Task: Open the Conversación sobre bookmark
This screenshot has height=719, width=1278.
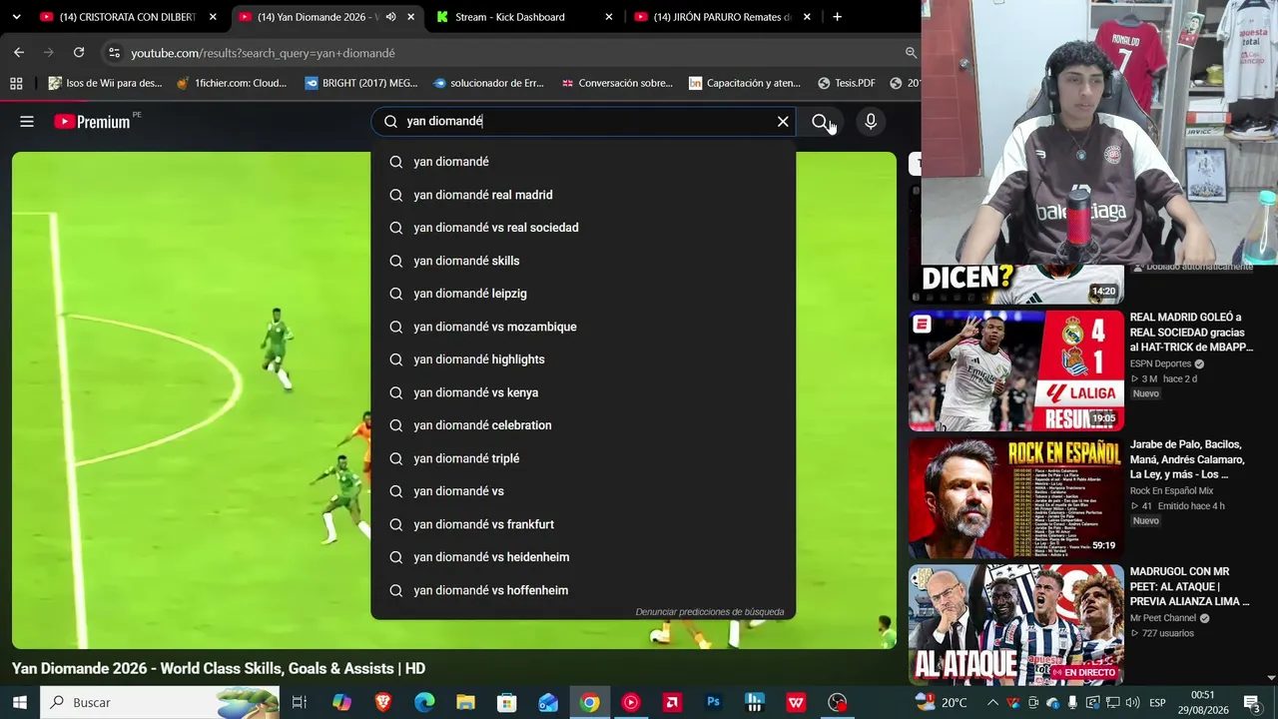Action: pos(617,83)
